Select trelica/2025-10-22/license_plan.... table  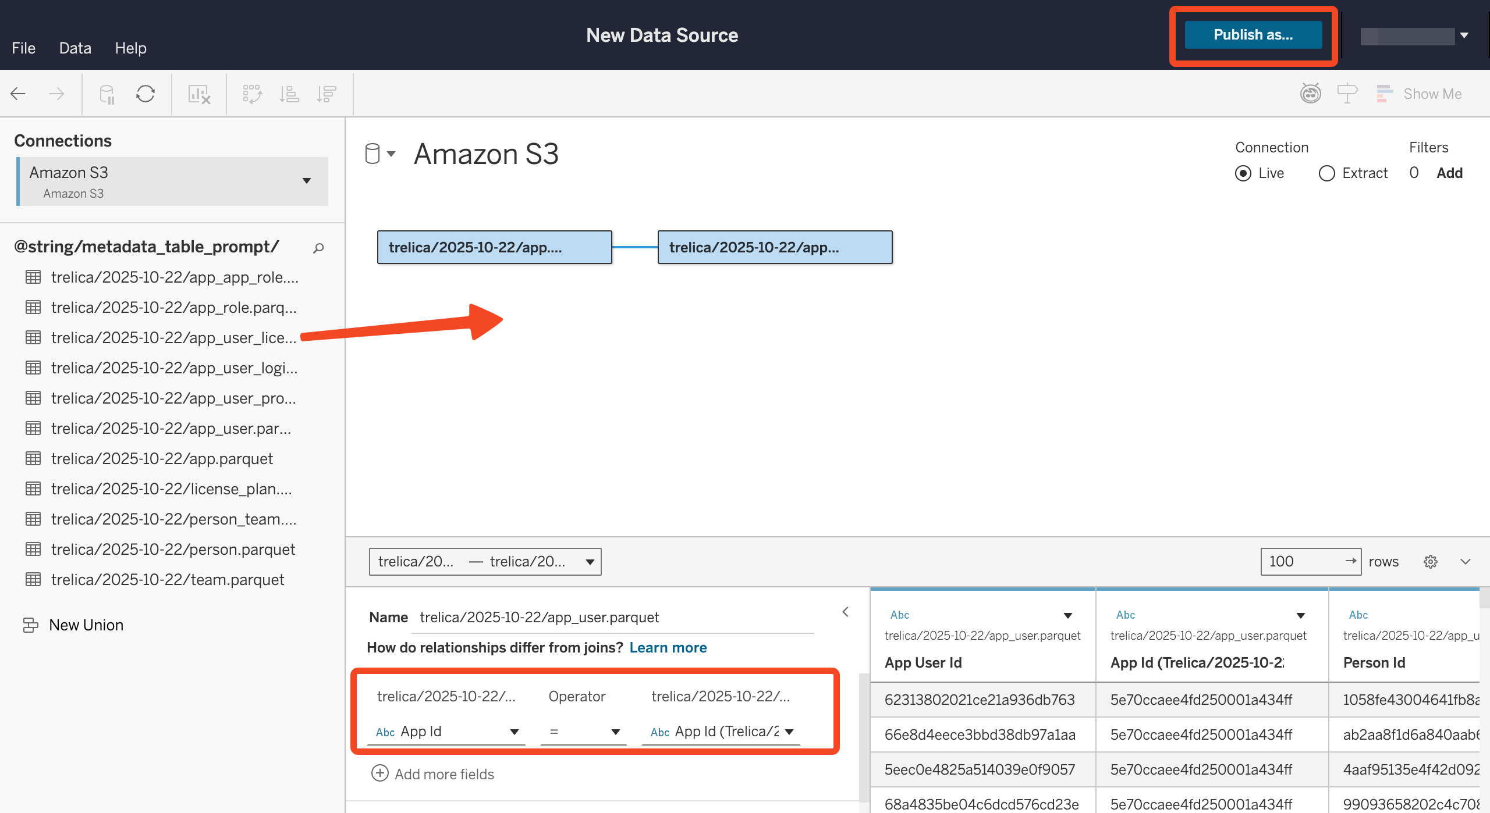point(171,488)
